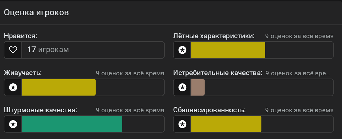The width and height of the screenshot is (342, 139).
Task: Click the brown Истребительные качества rating bar
Action: point(198,87)
